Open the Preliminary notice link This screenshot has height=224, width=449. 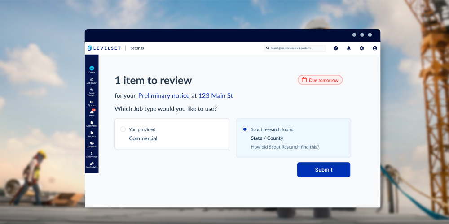(x=163, y=96)
